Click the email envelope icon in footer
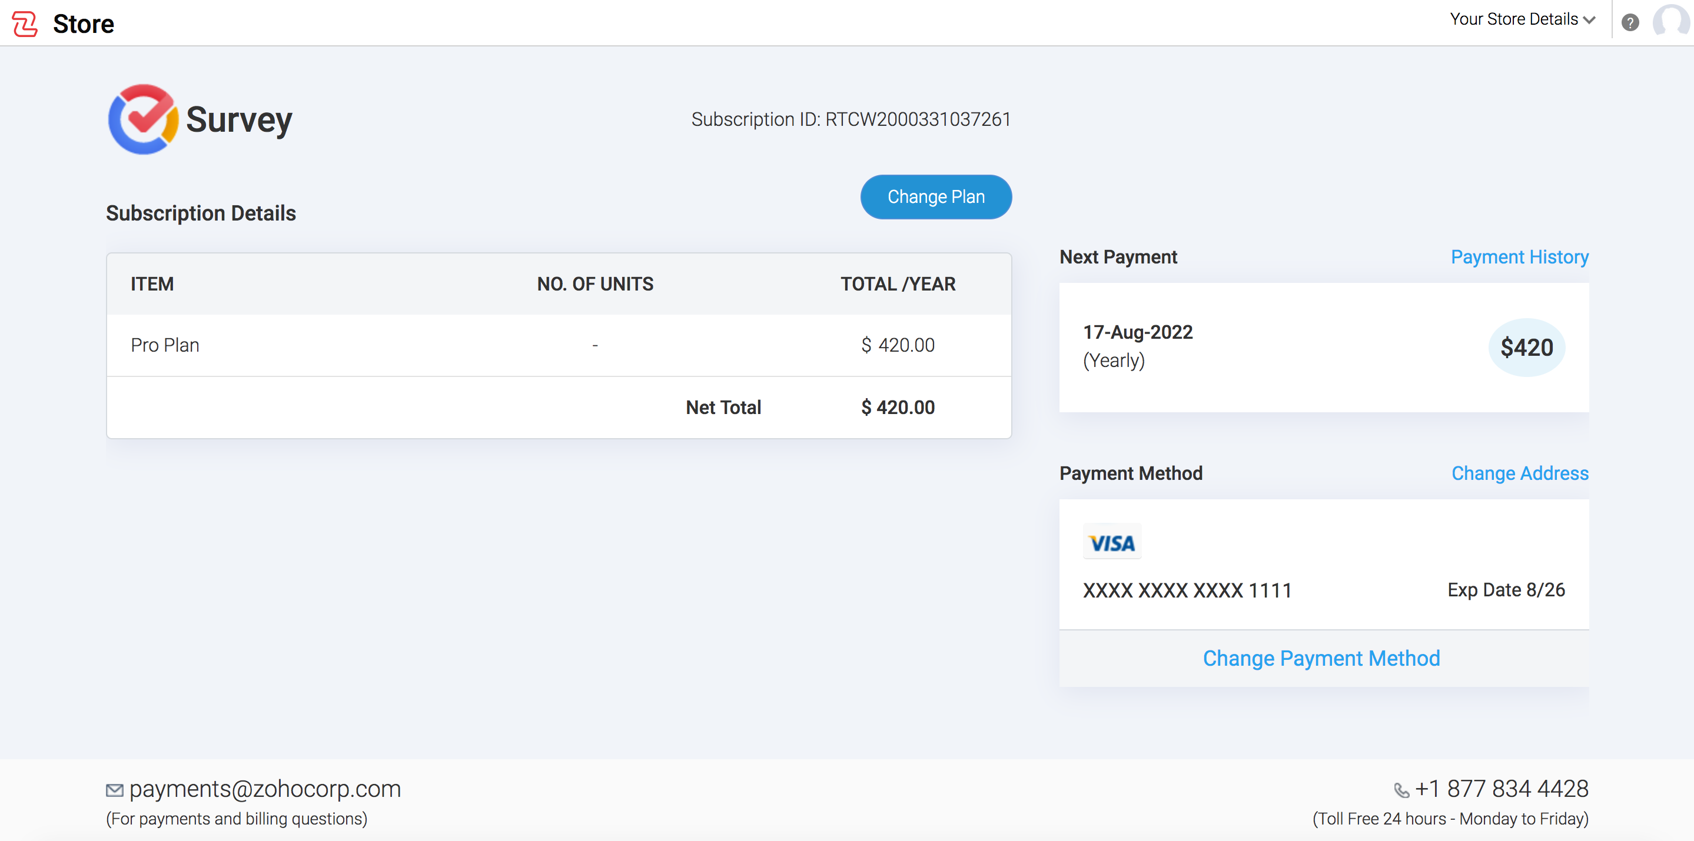The width and height of the screenshot is (1694, 841). tap(114, 790)
